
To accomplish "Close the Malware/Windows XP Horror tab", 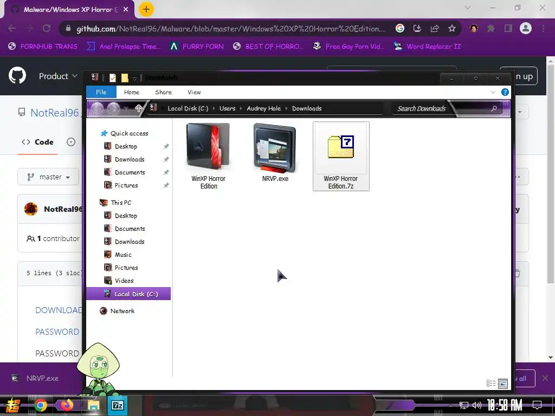I will coord(126,10).
